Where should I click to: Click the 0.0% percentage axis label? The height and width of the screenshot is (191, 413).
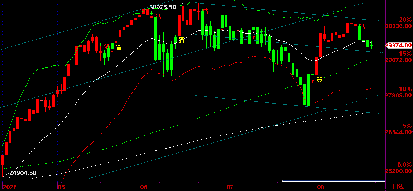pos(404,165)
